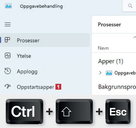Click the Prosesser page heading
The height and width of the screenshot is (128, 136).
[x=109, y=25]
